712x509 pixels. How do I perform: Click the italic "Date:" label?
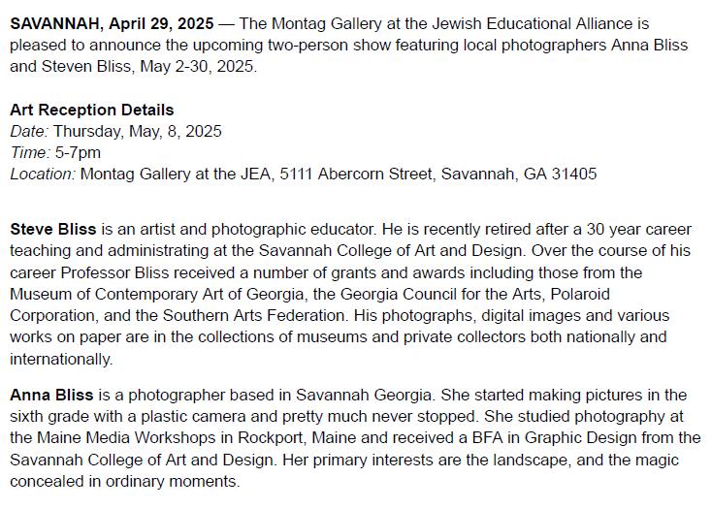(29, 132)
